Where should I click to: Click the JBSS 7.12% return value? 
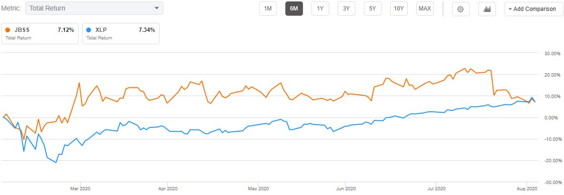pos(65,30)
